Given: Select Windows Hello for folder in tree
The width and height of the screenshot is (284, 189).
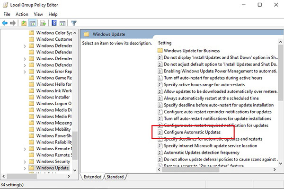Looking at the screenshot, I should click(x=50, y=84).
